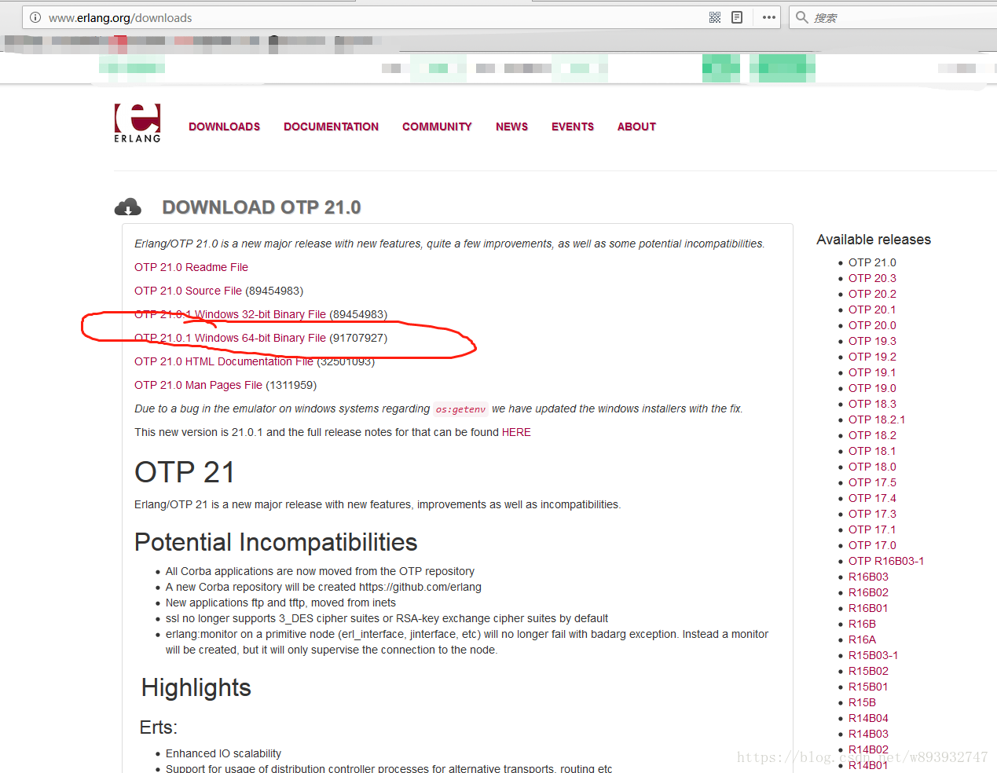Screen dimensions: 997x773
Task: Click the site info icon in address bar
Action: 35,17
